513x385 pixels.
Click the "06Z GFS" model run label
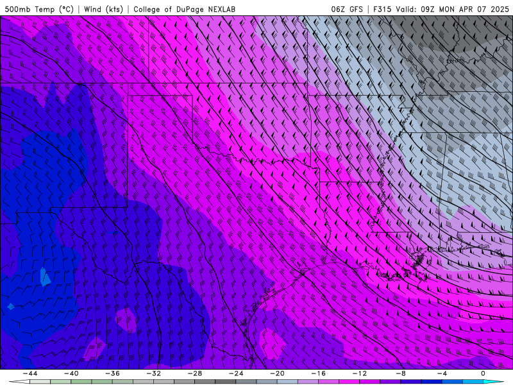click(x=347, y=10)
